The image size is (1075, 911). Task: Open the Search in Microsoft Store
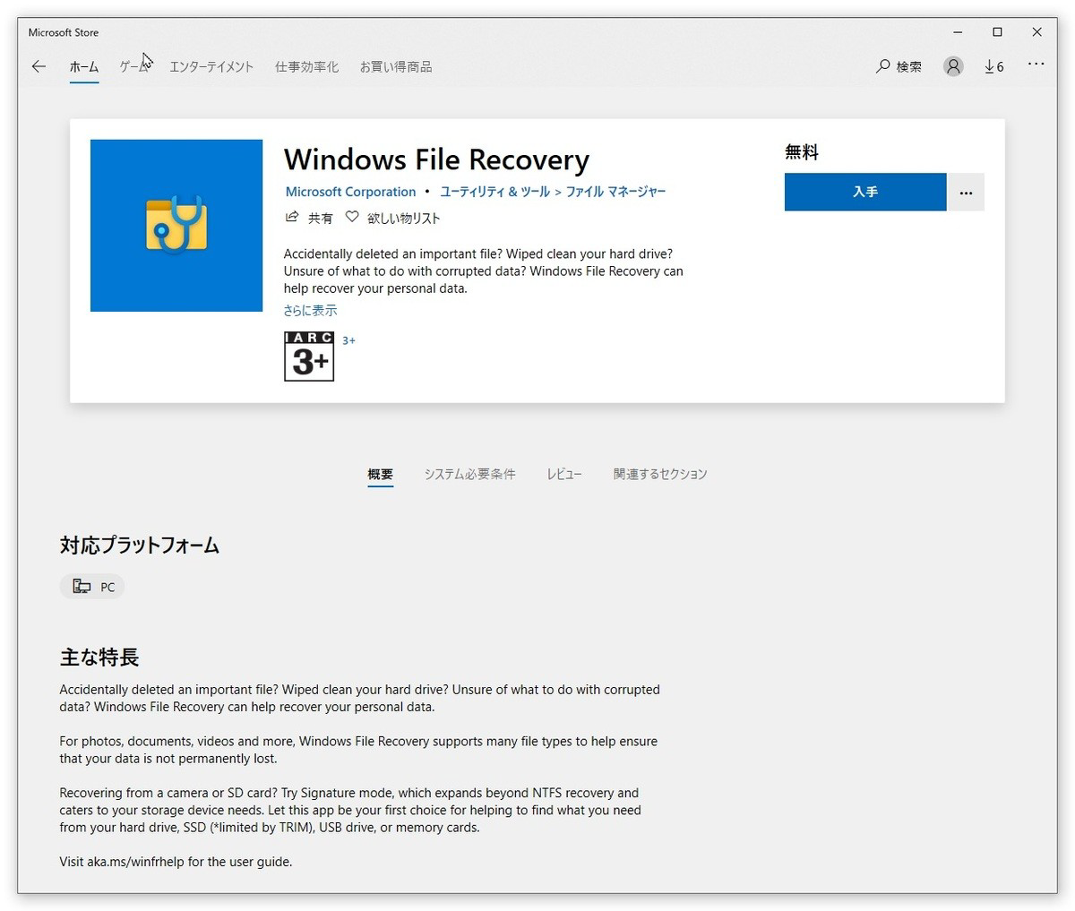pos(899,66)
